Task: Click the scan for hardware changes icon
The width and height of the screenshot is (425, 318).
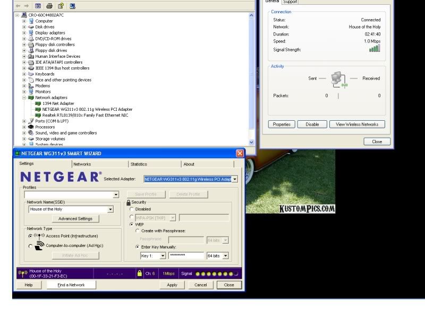Action: click(72, 6)
